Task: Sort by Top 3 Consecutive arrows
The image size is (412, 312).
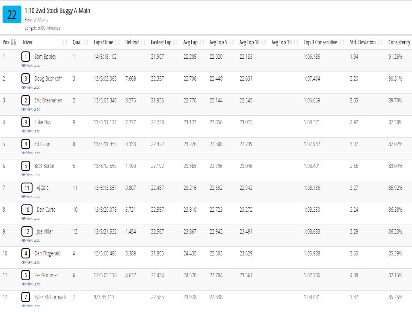Action: click(x=342, y=42)
